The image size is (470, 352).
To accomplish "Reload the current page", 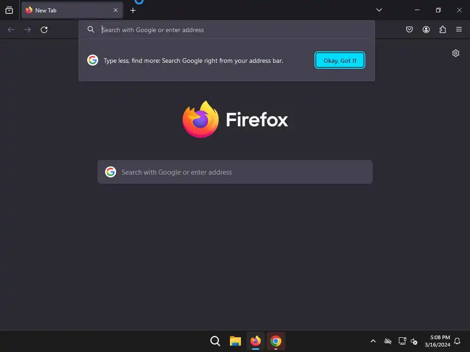I will click(44, 30).
